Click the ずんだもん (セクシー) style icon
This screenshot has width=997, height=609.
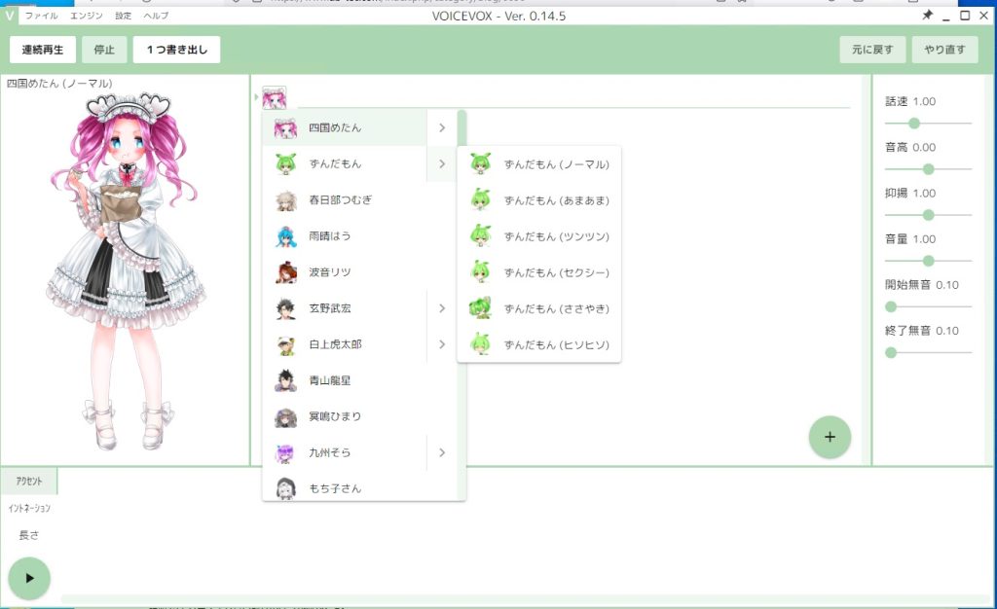click(481, 273)
